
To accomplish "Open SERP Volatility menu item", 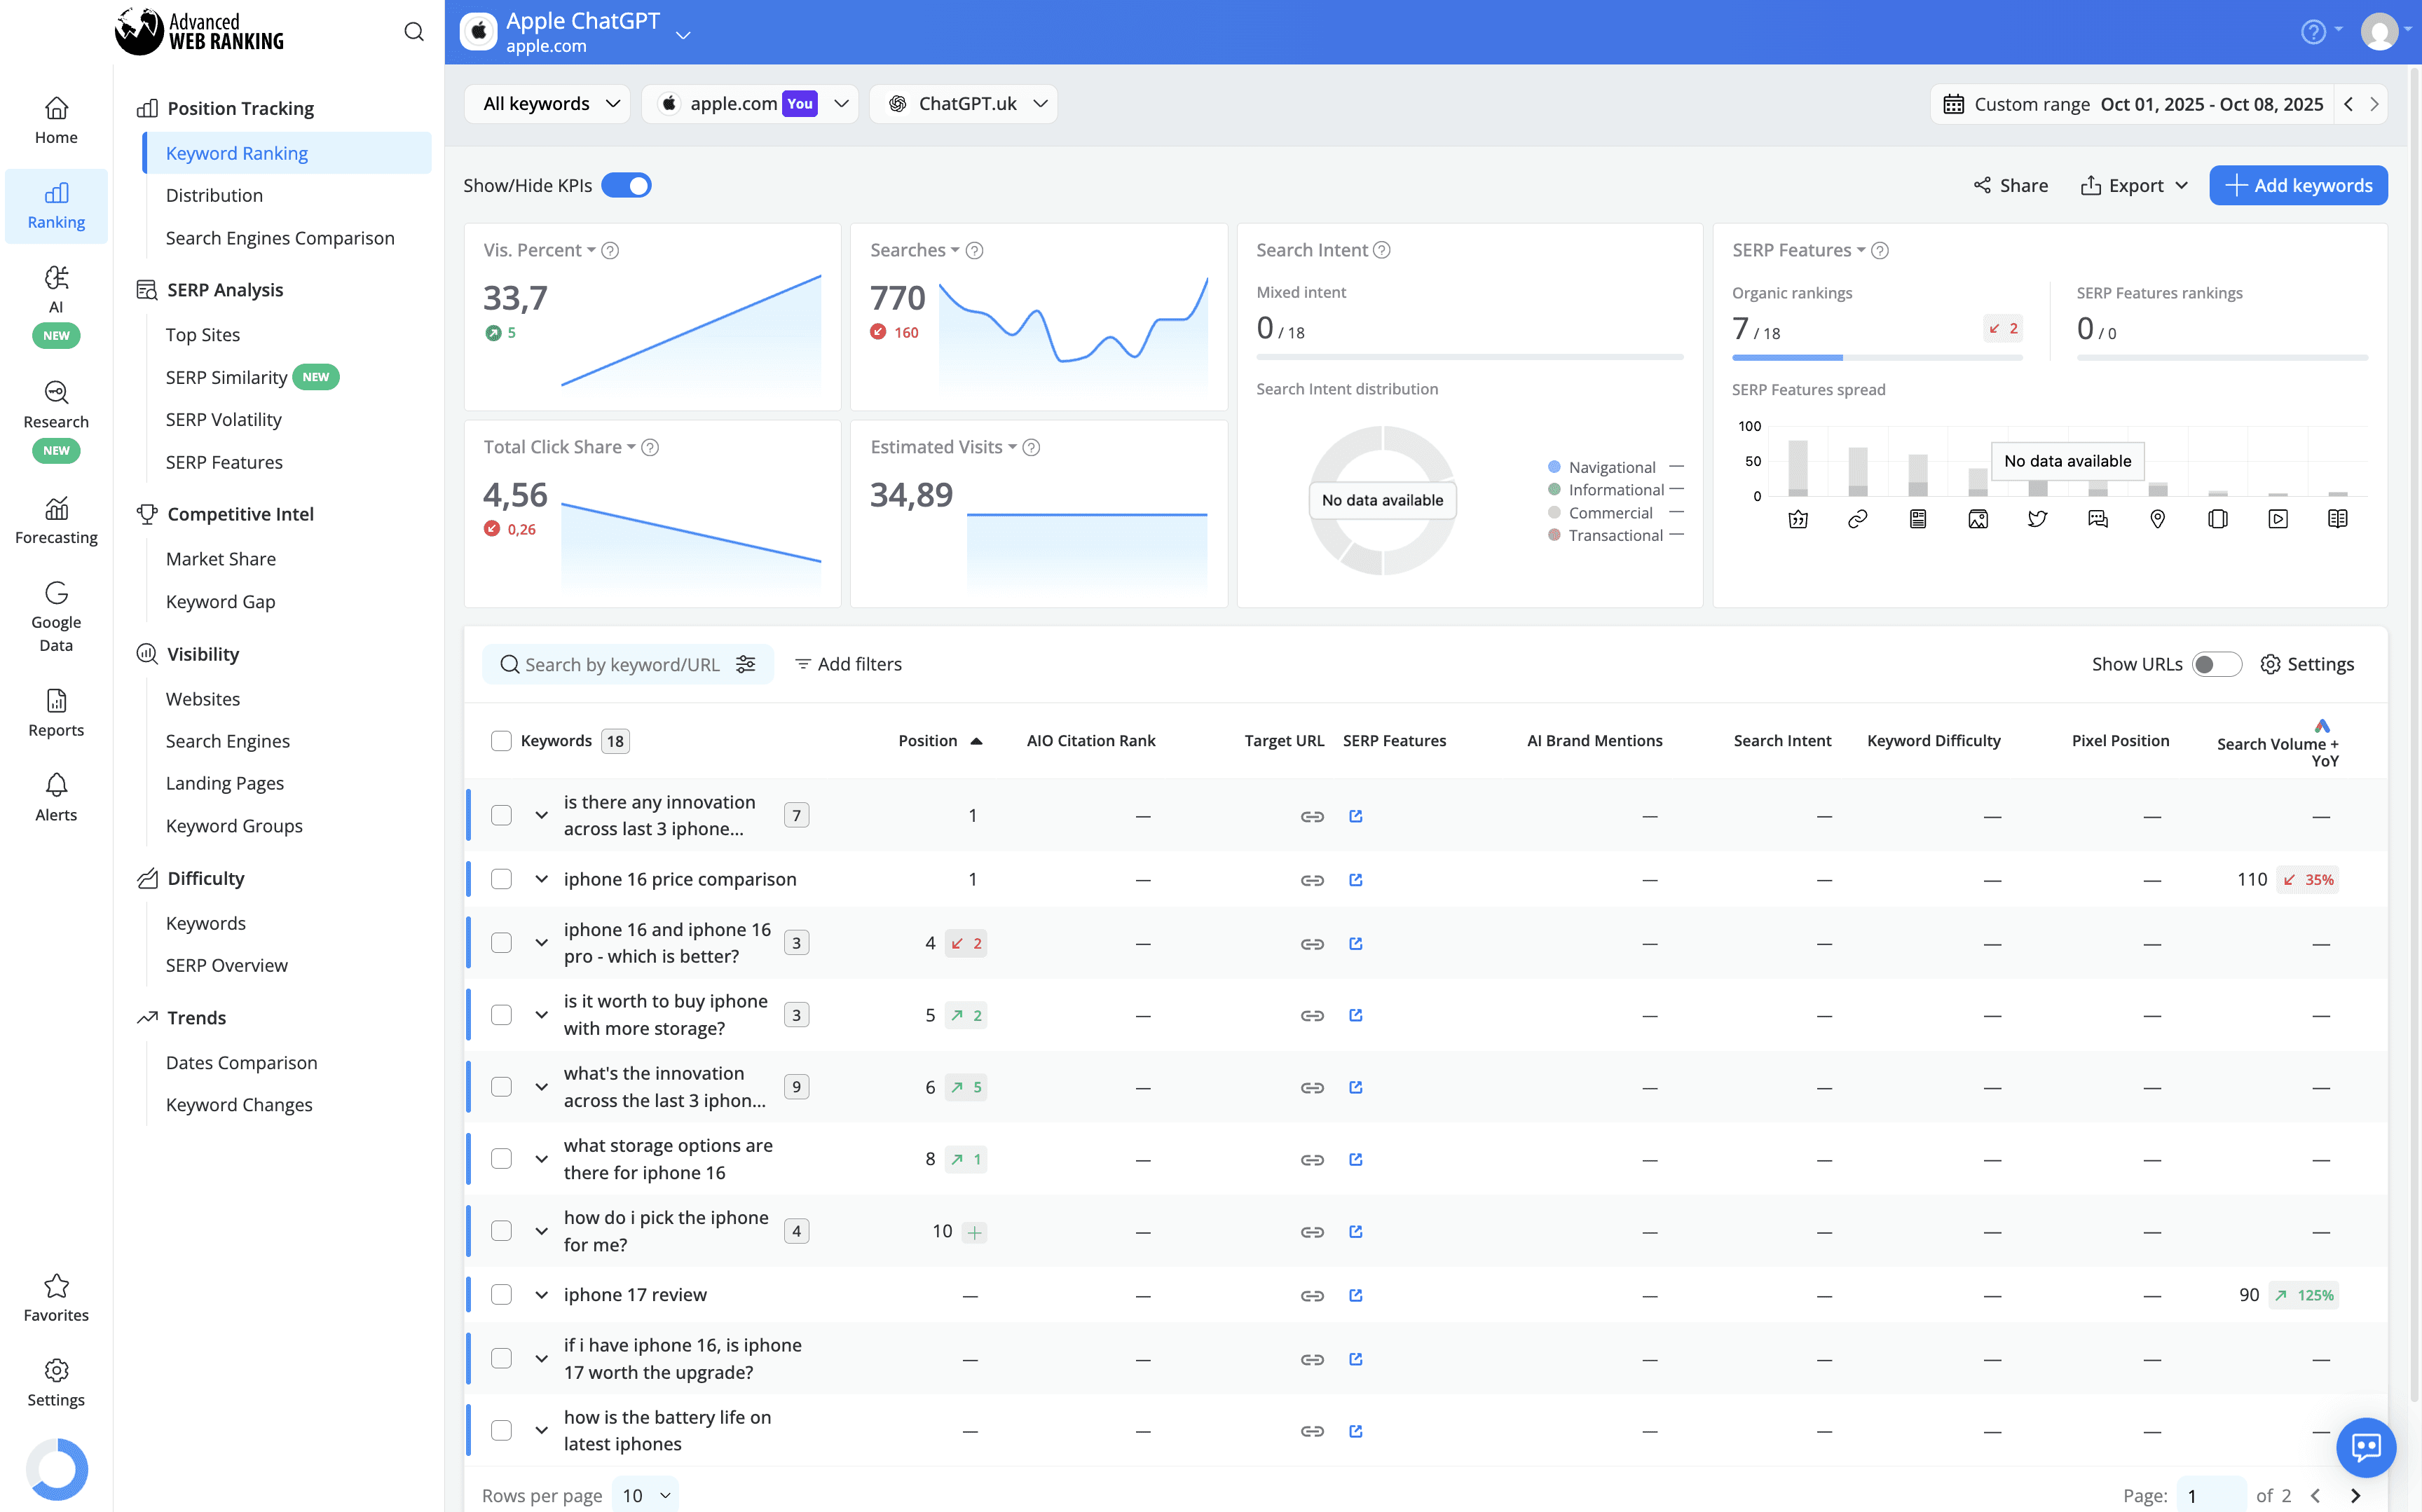I will pos(224,420).
